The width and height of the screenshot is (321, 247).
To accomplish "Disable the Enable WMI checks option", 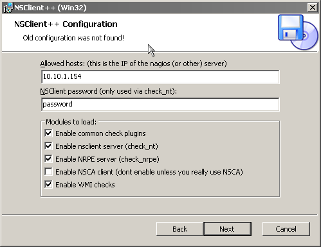I will (48, 185).
